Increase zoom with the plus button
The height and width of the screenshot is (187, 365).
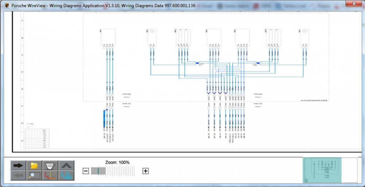click(146, 171)
